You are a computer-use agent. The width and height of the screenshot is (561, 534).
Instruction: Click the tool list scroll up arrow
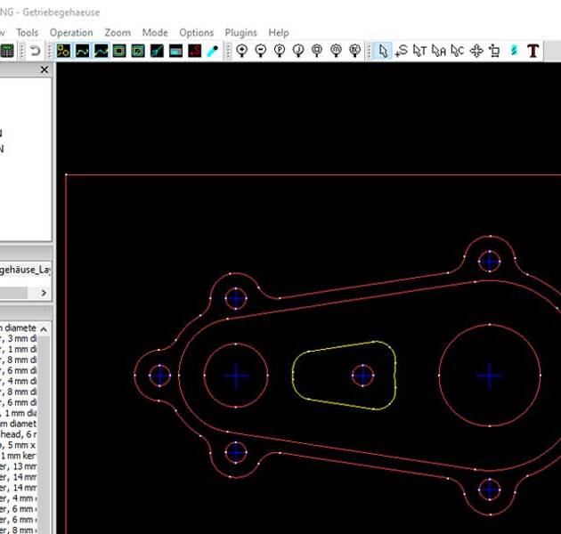tap(45, 328)
